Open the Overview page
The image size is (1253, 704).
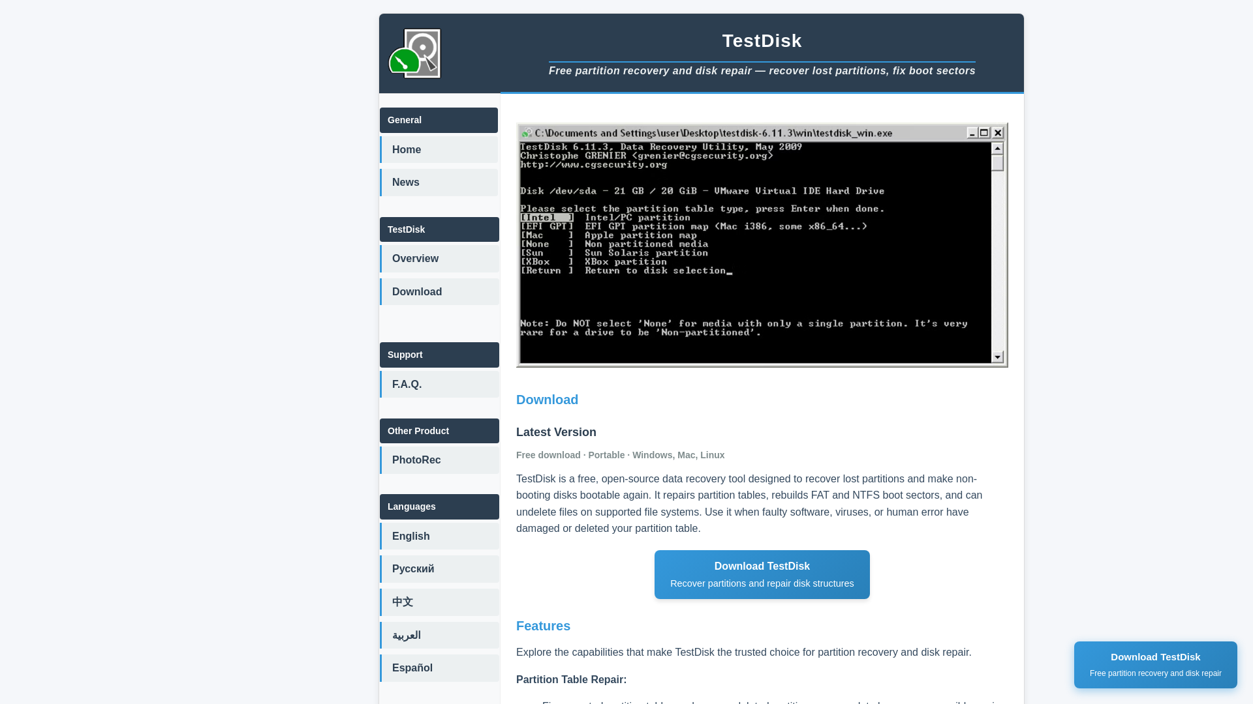(x=439, y=259)
